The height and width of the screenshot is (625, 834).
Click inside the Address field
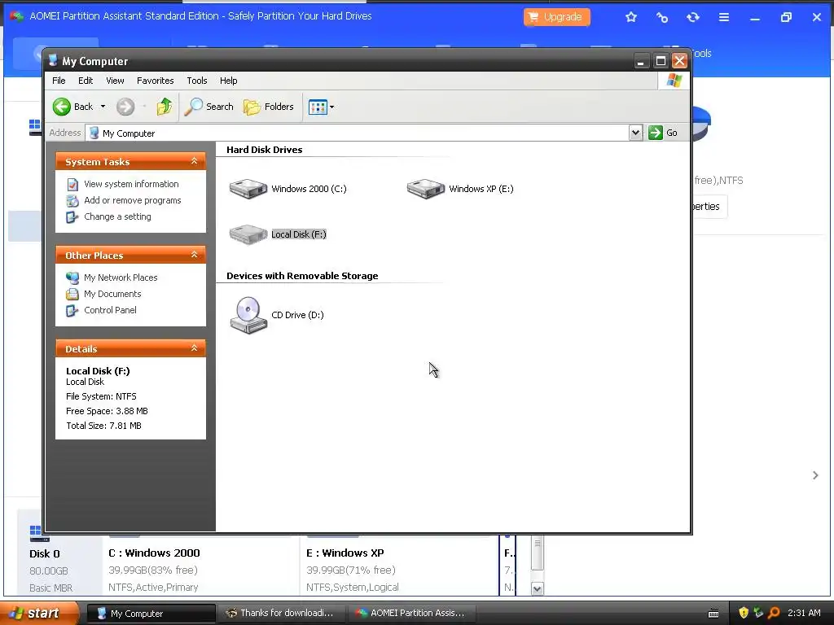357,133
